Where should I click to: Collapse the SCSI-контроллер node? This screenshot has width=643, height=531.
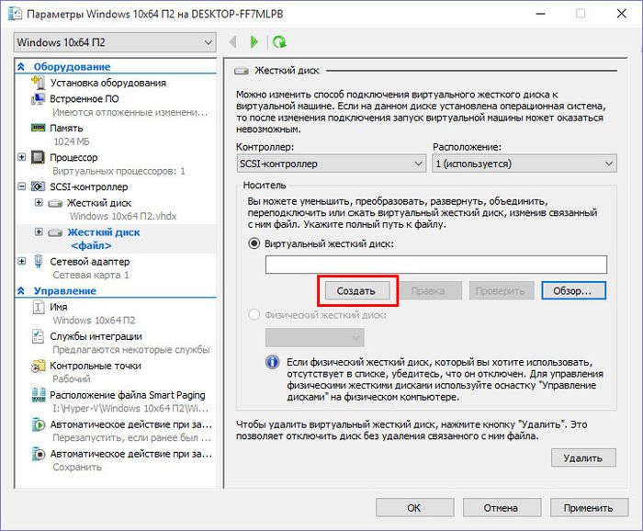[x=22, y=186]
